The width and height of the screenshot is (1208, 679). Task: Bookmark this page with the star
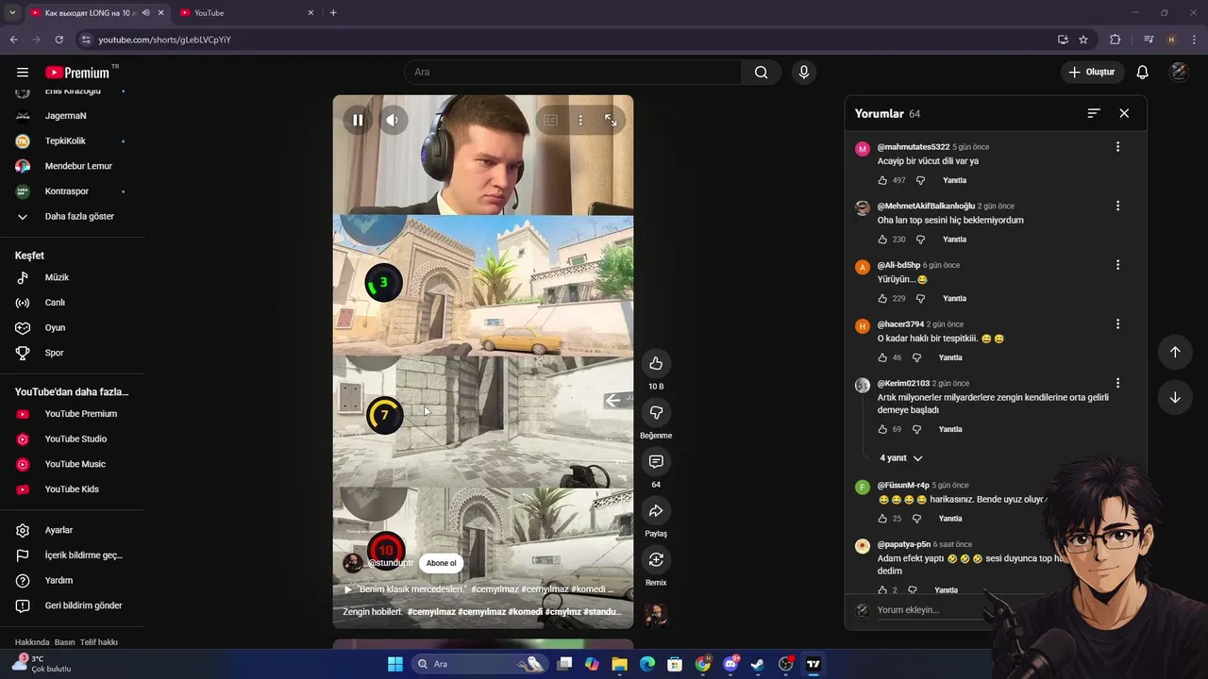click(1083, 40)
